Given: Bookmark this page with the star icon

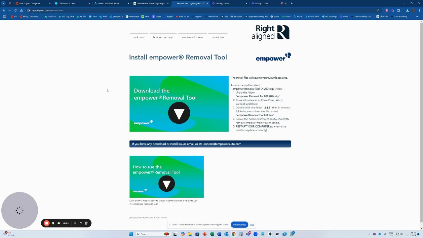Looking at the screenshot, I should 378,10.
